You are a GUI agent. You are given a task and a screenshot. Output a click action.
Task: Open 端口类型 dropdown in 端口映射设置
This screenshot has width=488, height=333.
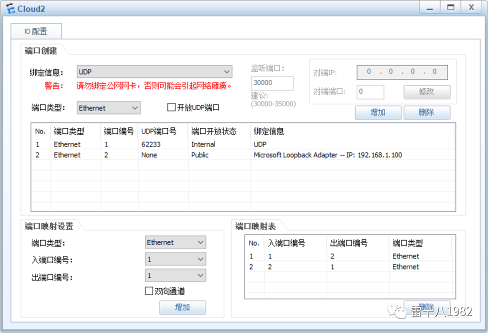pyautogui.click(x=175, y=242)
